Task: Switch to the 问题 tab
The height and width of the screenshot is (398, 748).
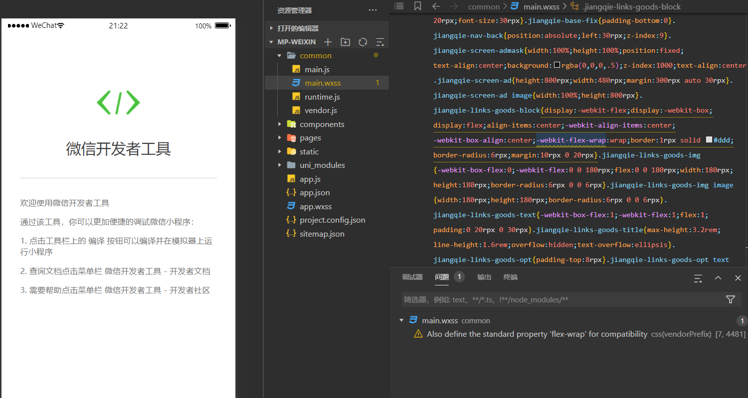Action: 442,277
